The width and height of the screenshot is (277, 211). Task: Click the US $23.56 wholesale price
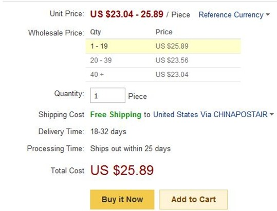pos(172,60)
